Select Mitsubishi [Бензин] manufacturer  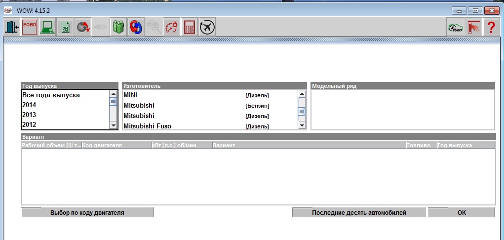210,106
